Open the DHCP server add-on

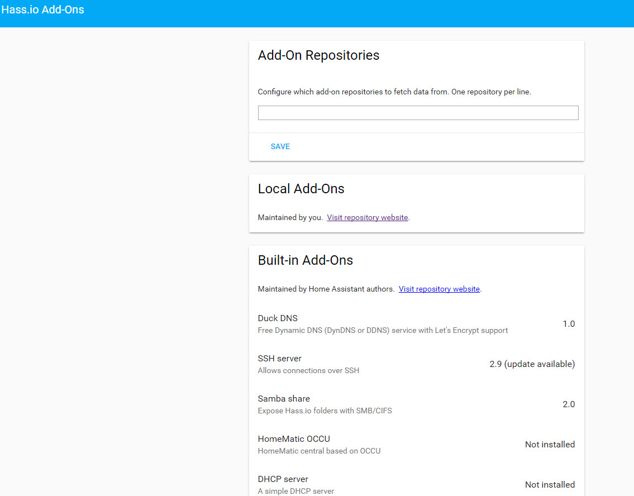click(x=283, y=479)
